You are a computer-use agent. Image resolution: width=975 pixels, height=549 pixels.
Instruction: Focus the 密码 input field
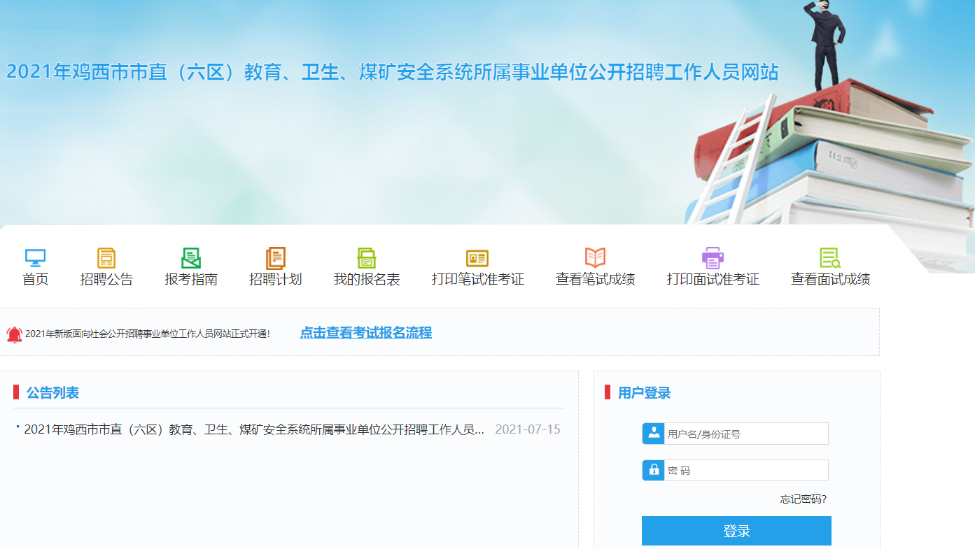coord(746,470)
